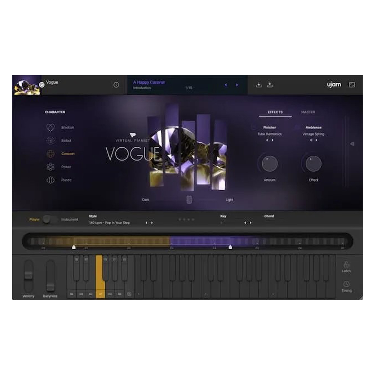The width and height of the screenshot is (375, 375).
Task: Toggle the Finisher effect power button
Action: click(x=254, y=127)
